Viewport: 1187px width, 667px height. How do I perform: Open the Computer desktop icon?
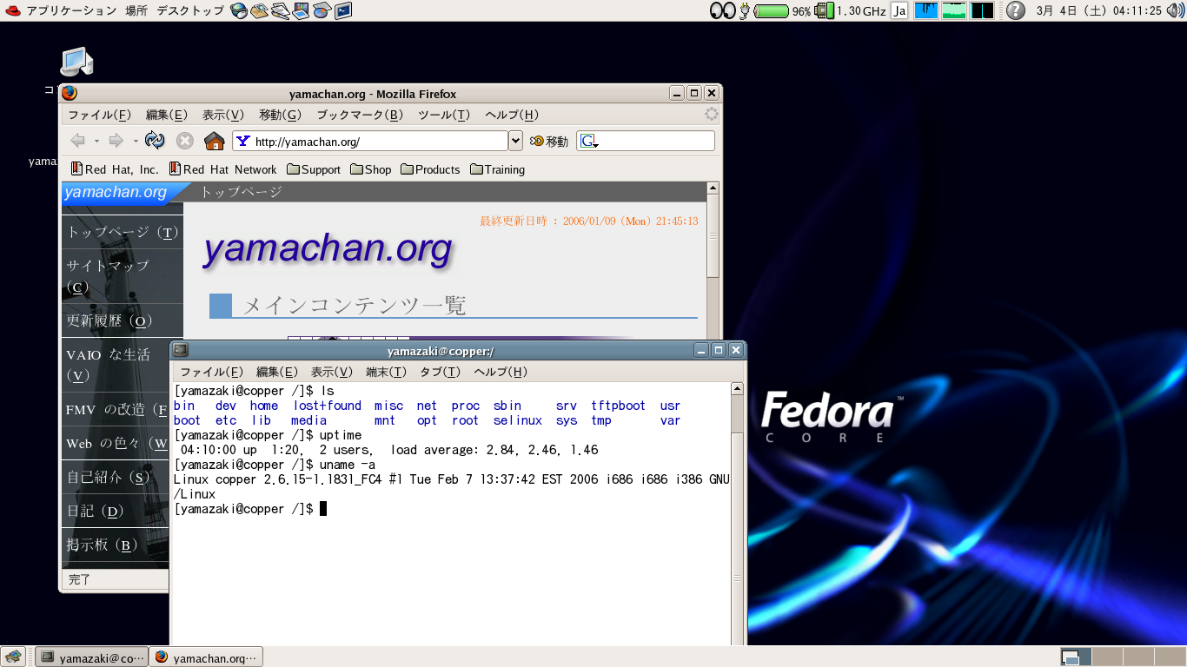pyautogui.click(x=76, y=63)
